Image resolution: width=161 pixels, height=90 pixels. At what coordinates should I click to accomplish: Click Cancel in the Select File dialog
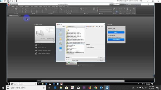(x=101, y=60)
